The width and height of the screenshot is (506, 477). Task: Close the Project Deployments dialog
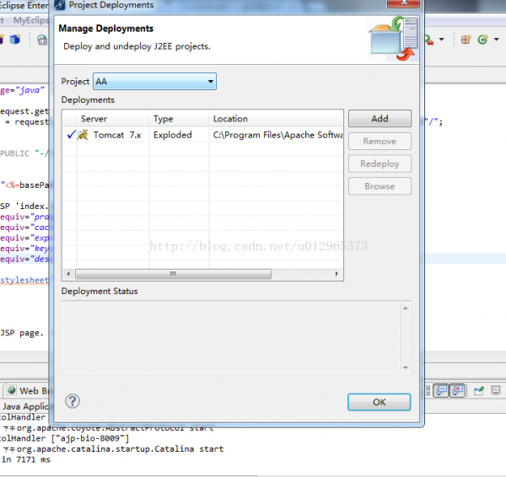click(x=403, y=3)
